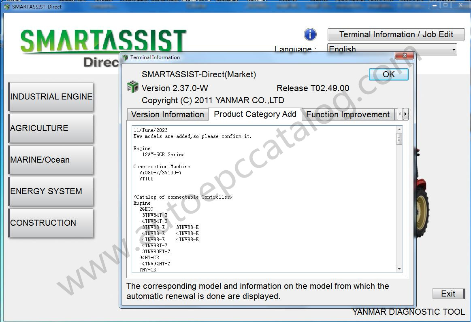This screenshot has height=322, width=471.
Task: Select the Function Improvement tab
Action: (x=347, y=114)
